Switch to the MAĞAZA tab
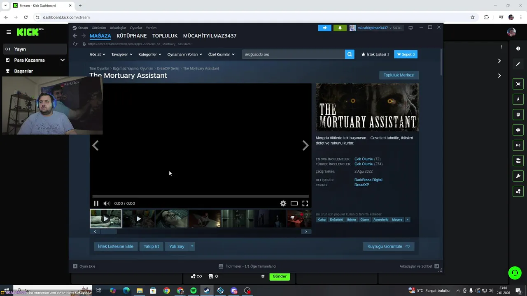This screenshot has width=527, height=296. tap(100, 36)
